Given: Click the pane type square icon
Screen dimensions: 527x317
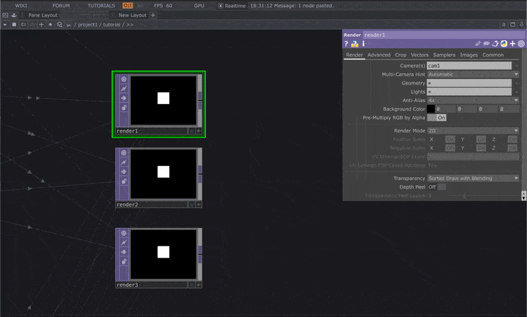Looking at the screenshot, I should coord(14,24).
